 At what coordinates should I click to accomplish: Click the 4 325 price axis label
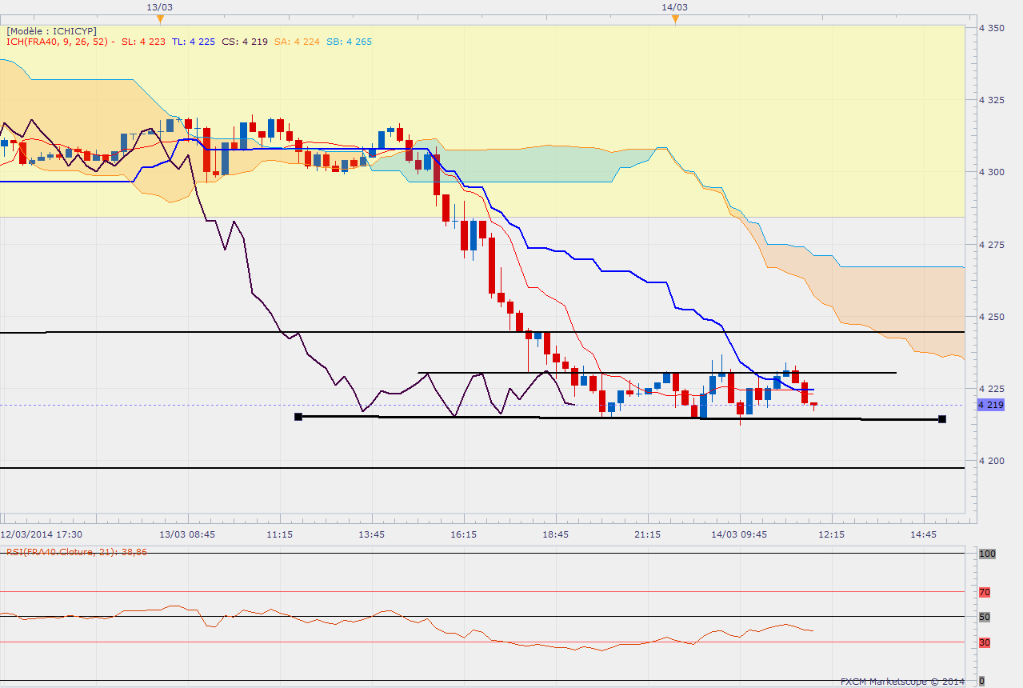pyautogui.click(x=991, y=100)
